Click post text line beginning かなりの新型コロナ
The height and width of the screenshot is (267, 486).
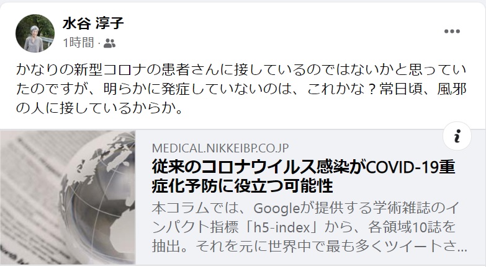(241, 70)
